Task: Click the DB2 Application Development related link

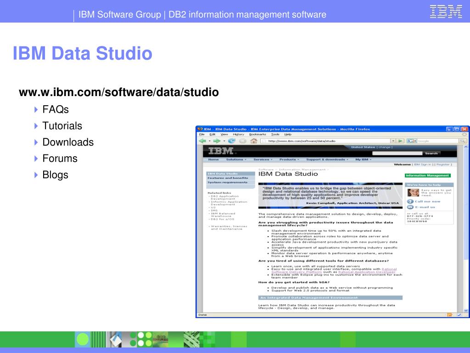Action: click(225, 198)
